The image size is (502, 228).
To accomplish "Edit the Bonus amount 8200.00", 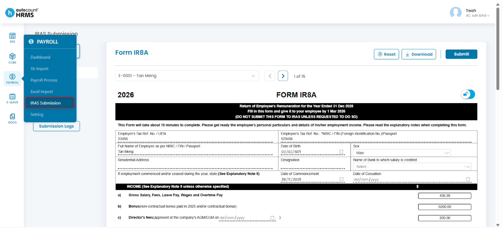I will pyautogui.click(x=445, y=207).
